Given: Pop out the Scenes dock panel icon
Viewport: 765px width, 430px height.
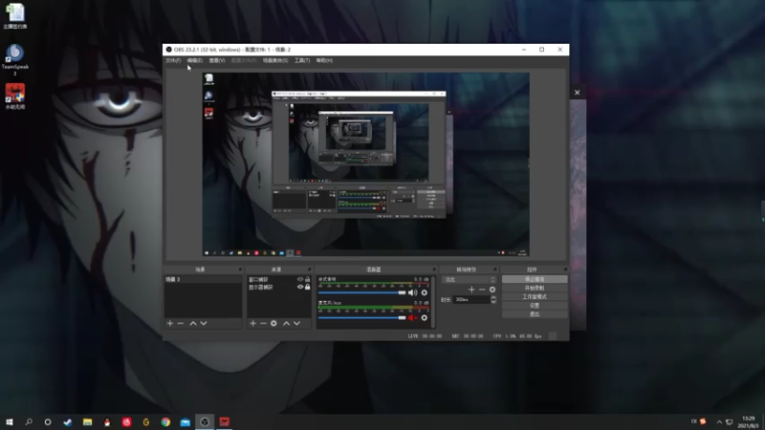Looking at the screenshot, I should click(x=240, y=269).
